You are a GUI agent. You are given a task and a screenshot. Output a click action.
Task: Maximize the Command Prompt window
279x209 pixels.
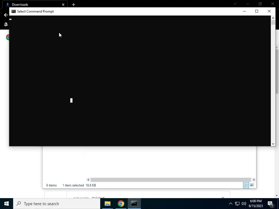click(257, 11)
